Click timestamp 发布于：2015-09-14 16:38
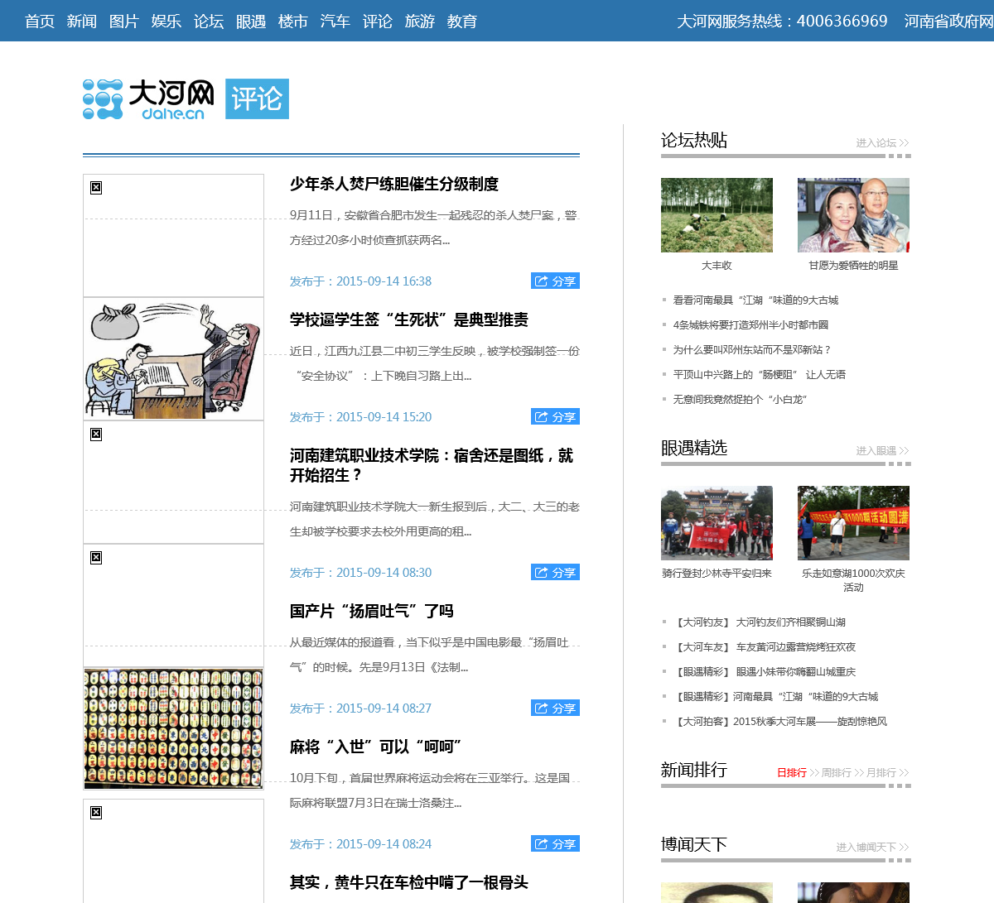The height and width of the screenshot is (903, 994). (360, 281)
